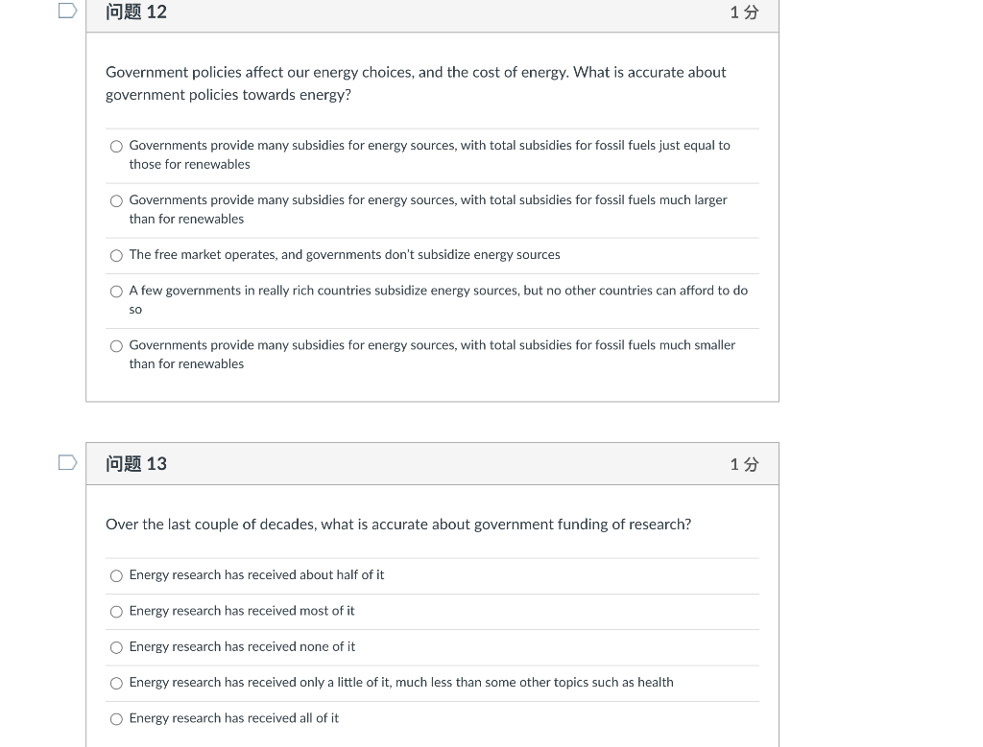This screenshot has width=983, height=747.
Task: Select the free market answer option
Action: click(116, 255)
